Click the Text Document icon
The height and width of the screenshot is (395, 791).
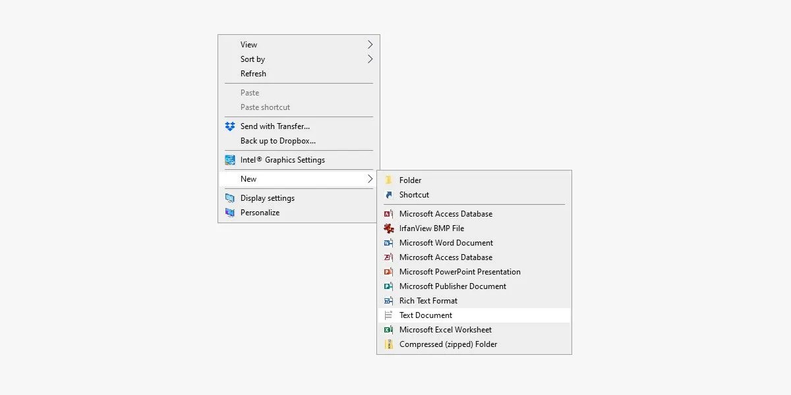click(388, 315)
